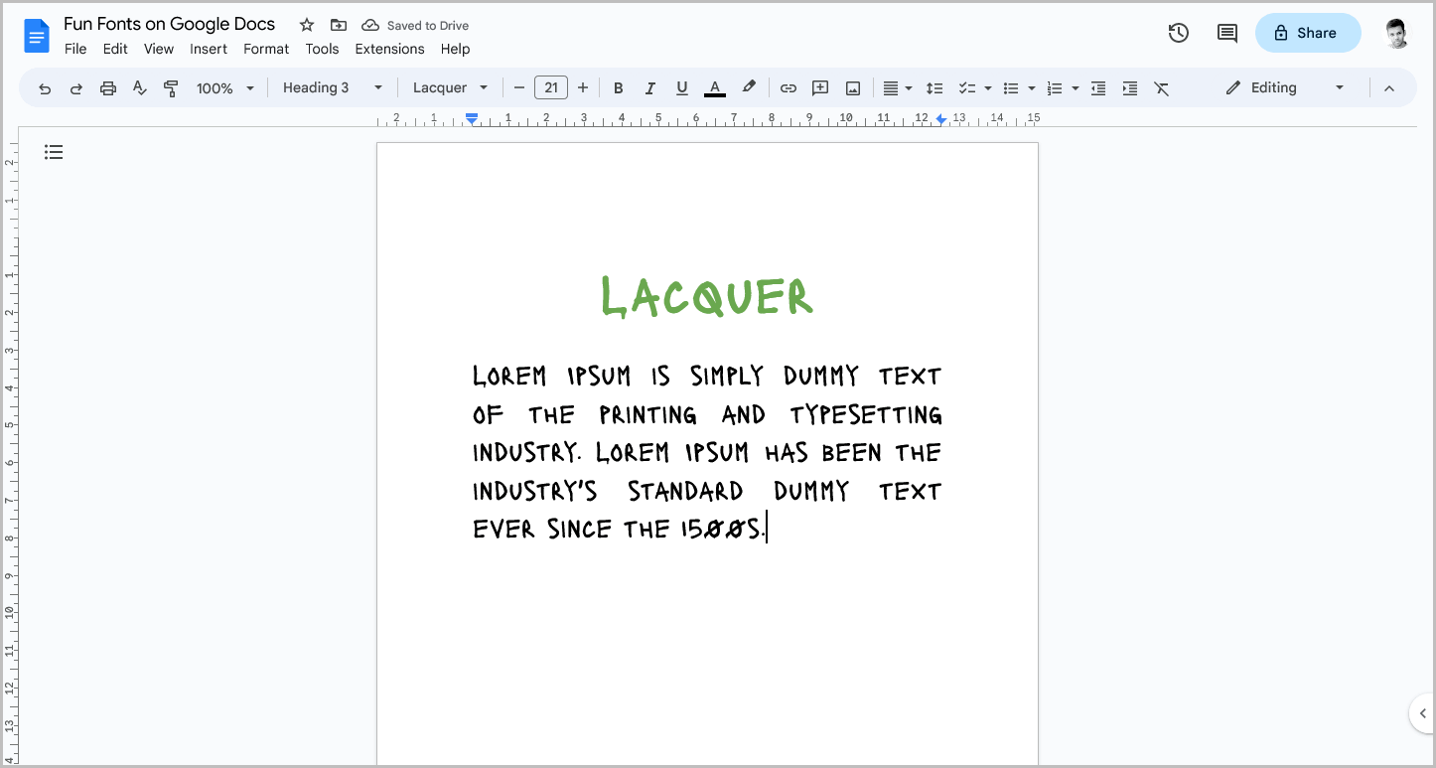The width and height of the screenshot is (1436, 768).
Task: Open the Extensions menu
Action: tap(389, 49)
